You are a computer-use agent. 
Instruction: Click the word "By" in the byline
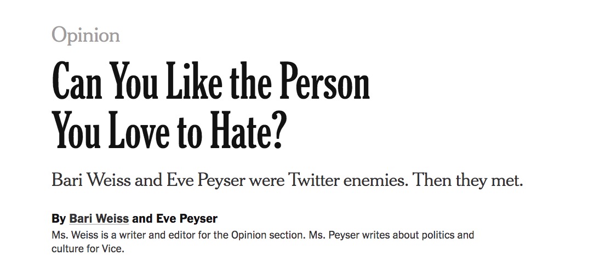coord(58,219)
